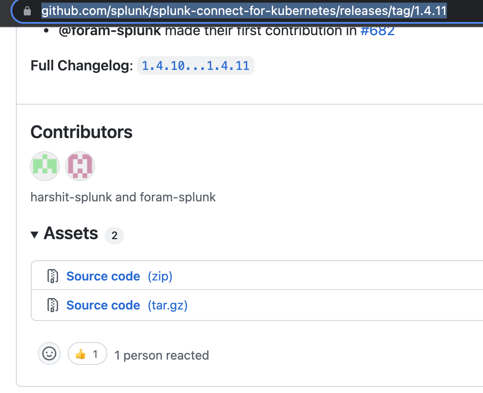Open Full Changelog 1.4.10...1.4.11 comparison
This screenshot has width=483, height=393.
click(x=196, y=65)
